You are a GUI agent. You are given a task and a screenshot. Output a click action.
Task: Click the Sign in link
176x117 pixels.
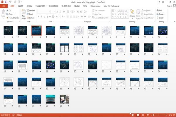tap(170, 6)
